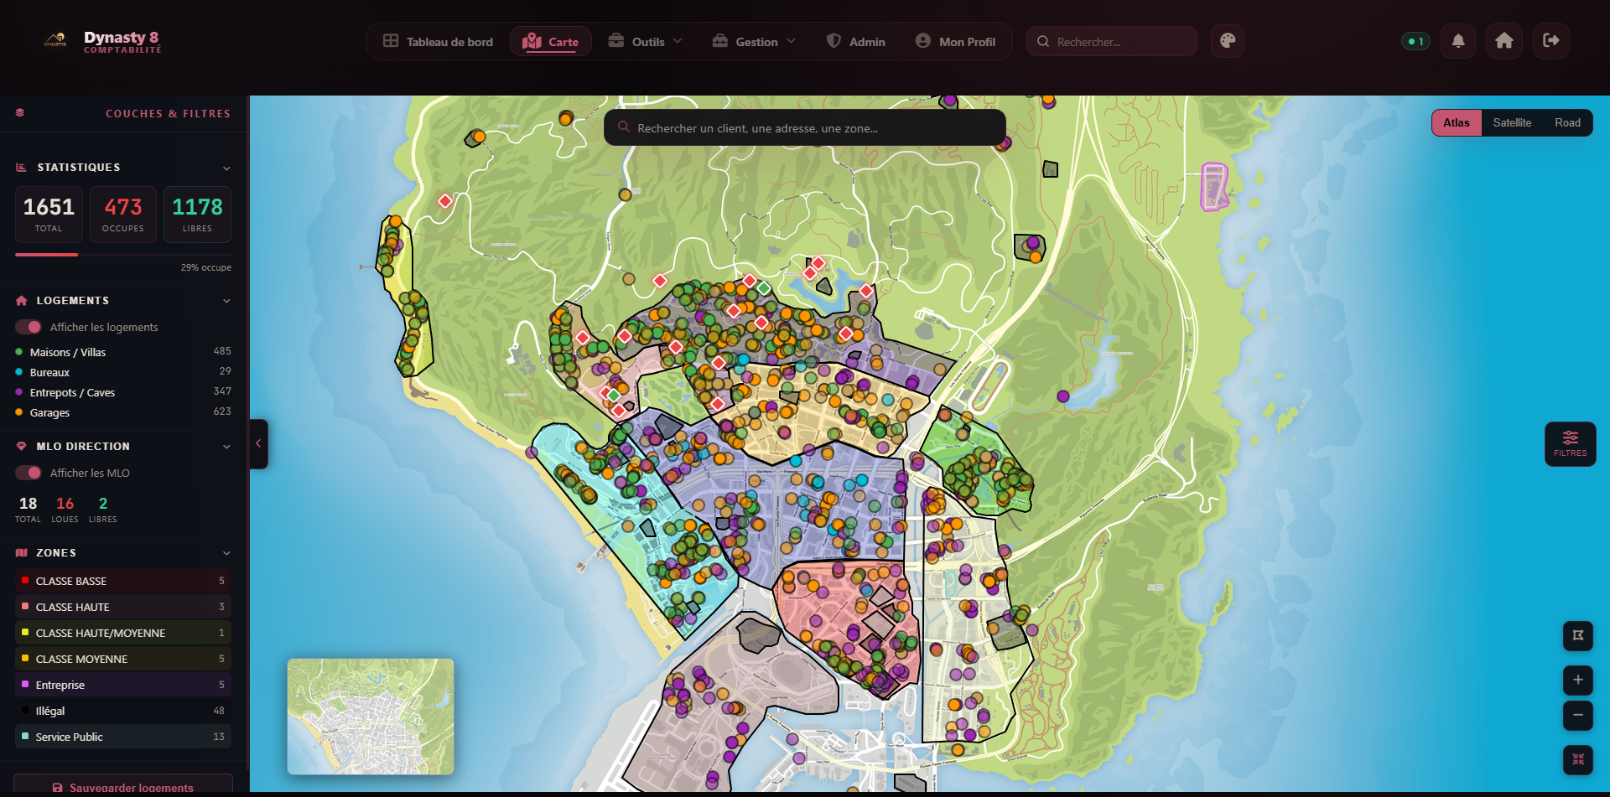Screen dimensions: 1610x797
Task: Click the flag marker icon on map
Action: point(1577,635)
